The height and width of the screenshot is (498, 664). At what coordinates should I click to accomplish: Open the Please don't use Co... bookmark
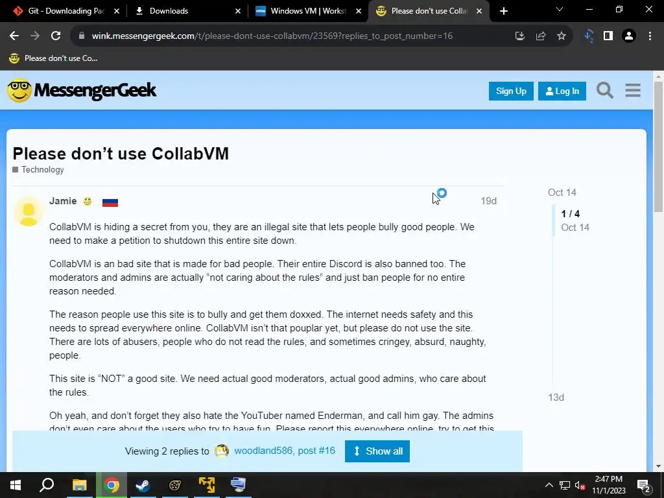53,58
